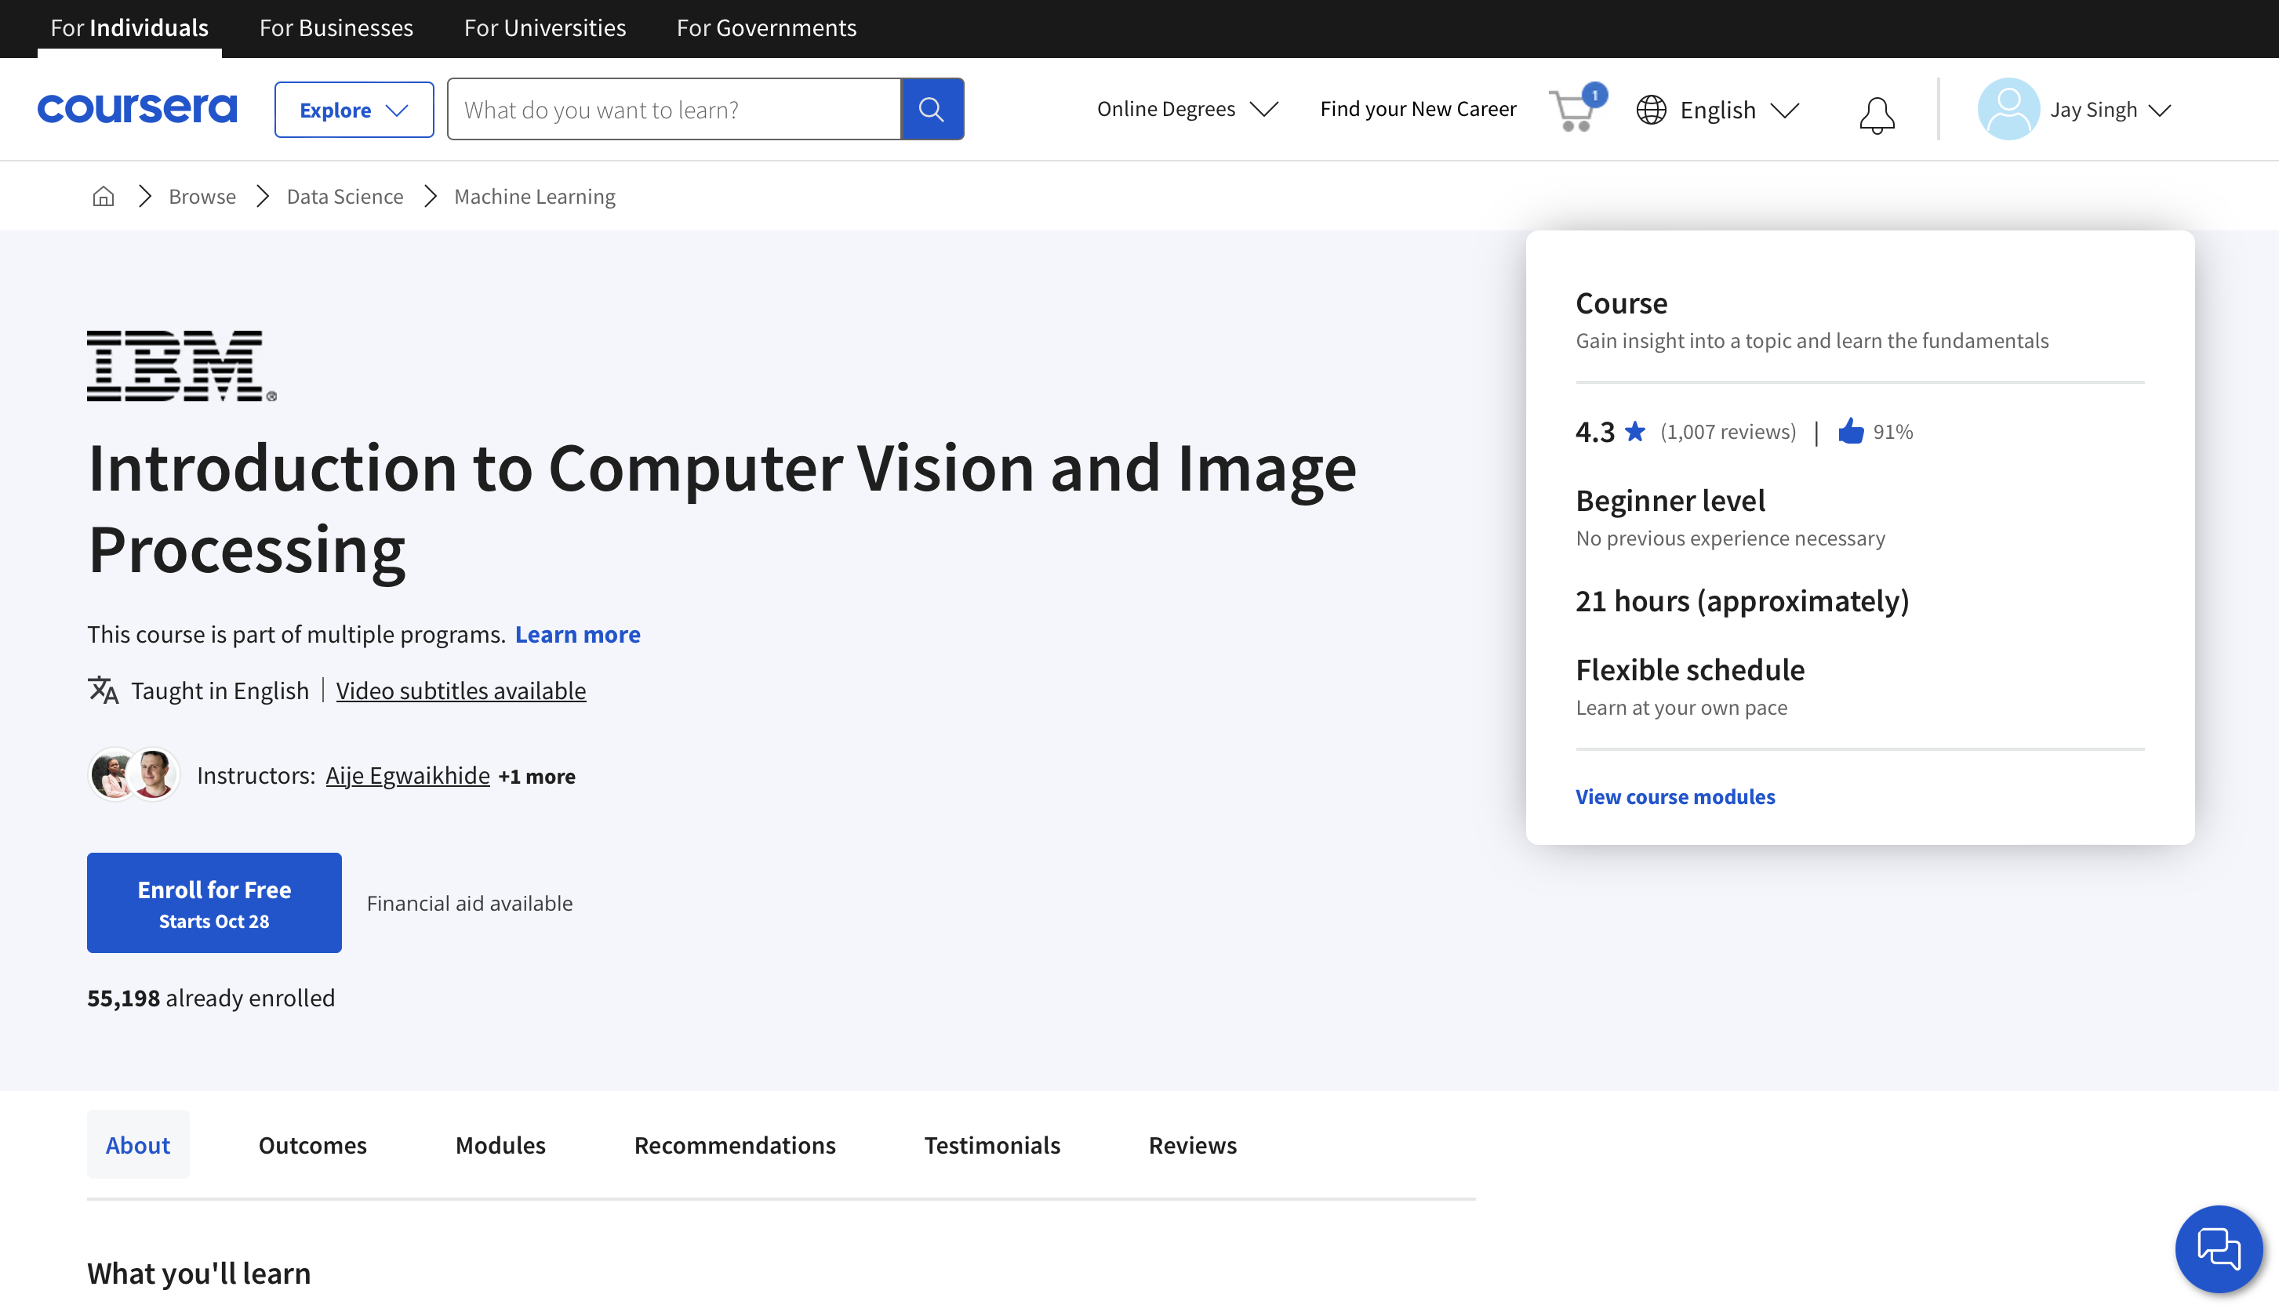Toggle the English language selector
Image resolution: width=2279 pixels, height=1312 pixels.
click(1720, 108)
